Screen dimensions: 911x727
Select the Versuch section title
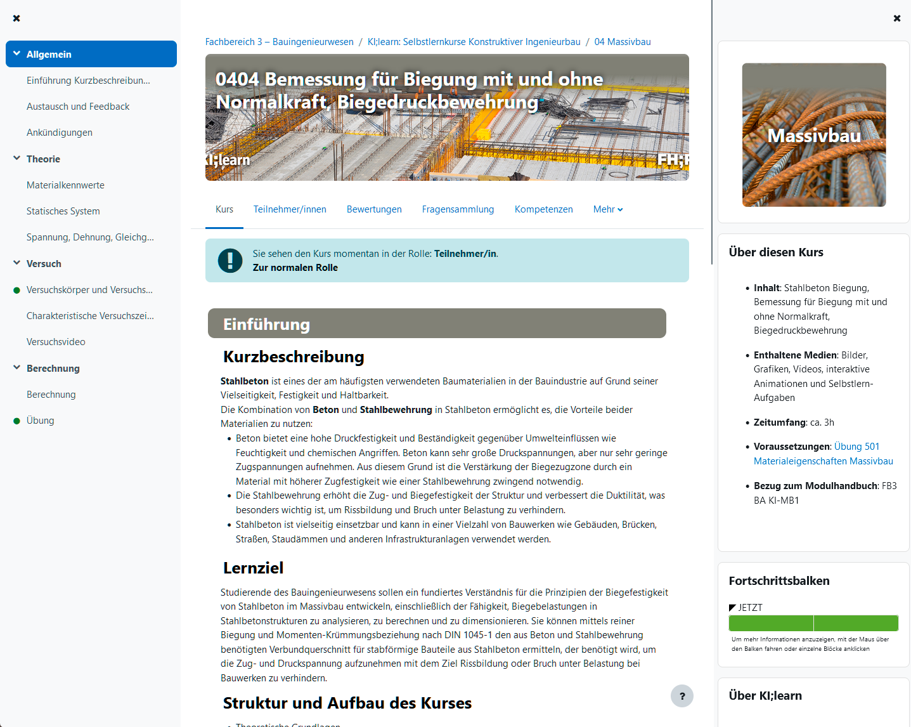pyautogui.click(x=44, y=264)
